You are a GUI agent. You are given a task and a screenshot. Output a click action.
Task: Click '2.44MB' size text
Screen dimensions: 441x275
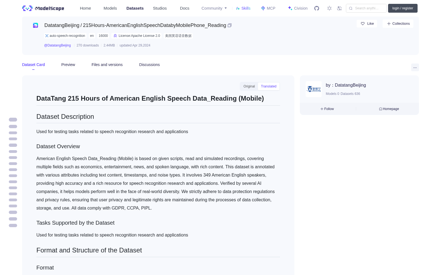pos(109,45)
